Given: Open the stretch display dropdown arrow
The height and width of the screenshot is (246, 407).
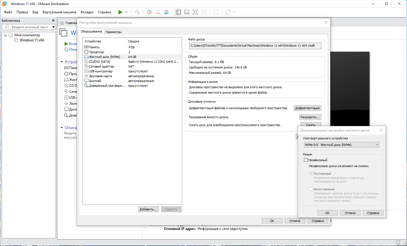Looking at the screenshot, I should coord(234,12).
